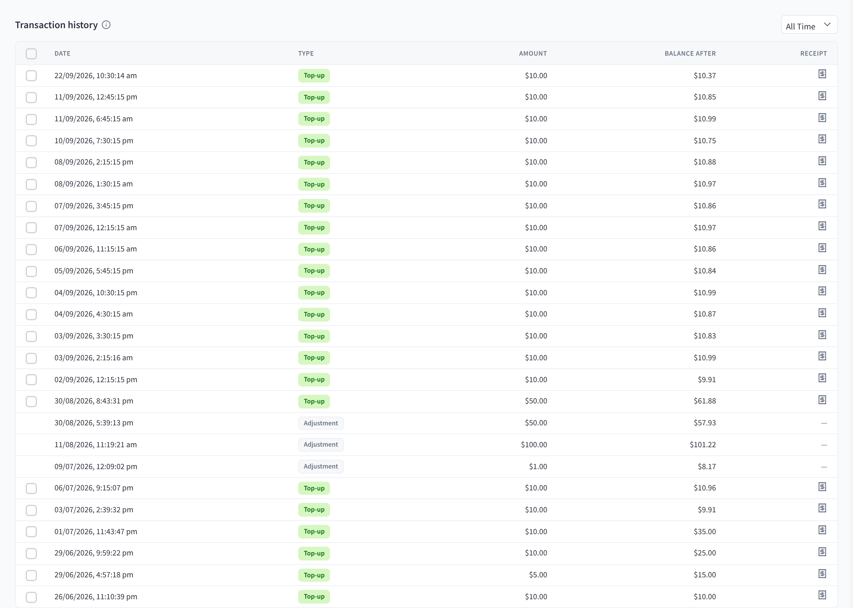Click the TYPE column header
The width and height of the screenshot is (853, 608).
[x=306, y=53]
